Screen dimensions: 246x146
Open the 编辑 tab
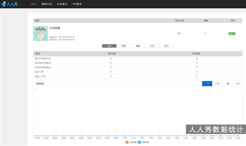tap(138, 46)
